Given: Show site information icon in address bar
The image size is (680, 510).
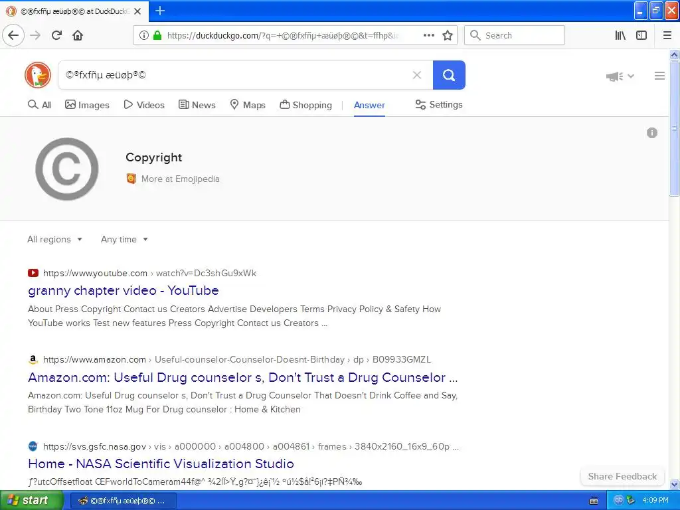Looking at the screenshot, I should tap(144, 36).
